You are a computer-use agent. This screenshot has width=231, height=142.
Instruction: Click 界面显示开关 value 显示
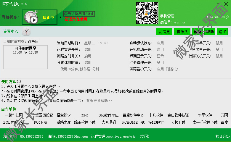pos(160,56)
